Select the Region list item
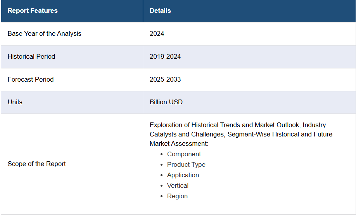 (x=177, y=196)
